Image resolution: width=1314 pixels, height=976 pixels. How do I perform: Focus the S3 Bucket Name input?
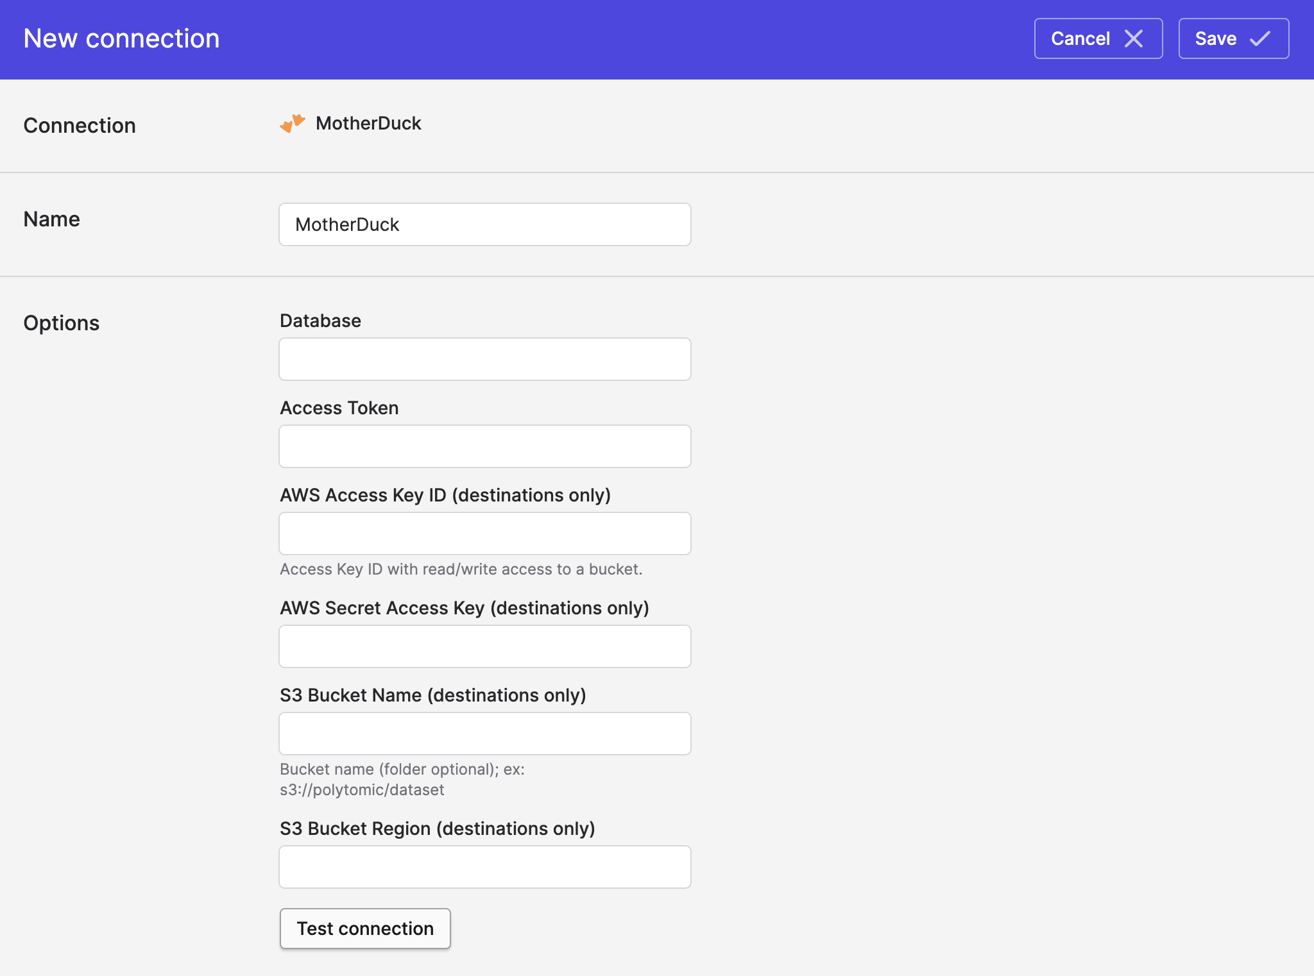pos(484,734)
